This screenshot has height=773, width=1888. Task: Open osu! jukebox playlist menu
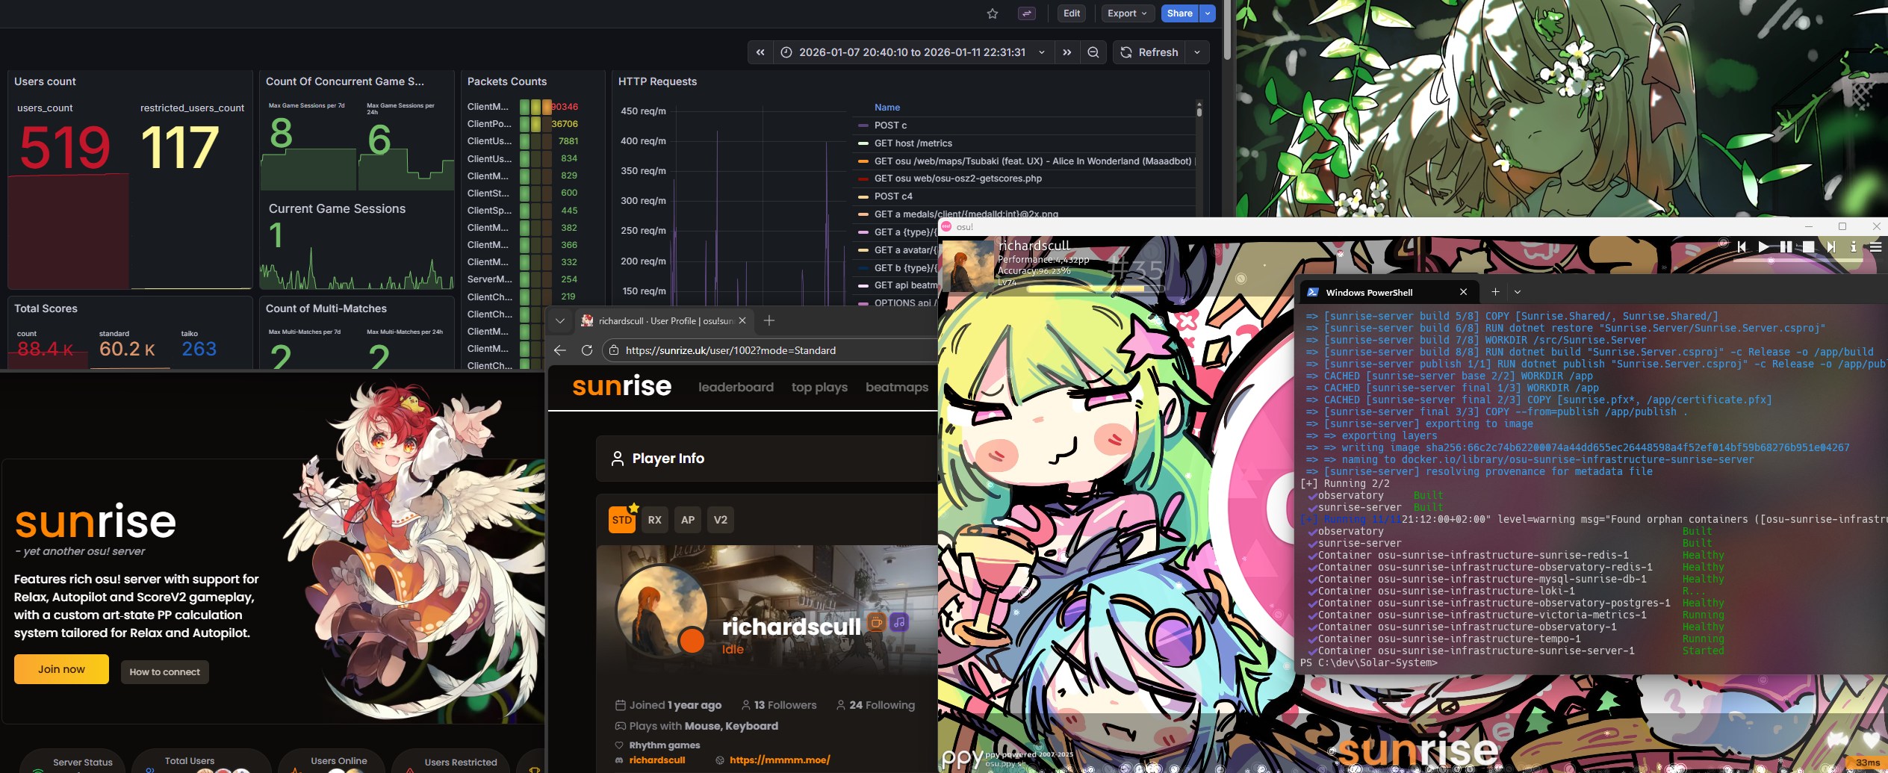coord(1875,246)
